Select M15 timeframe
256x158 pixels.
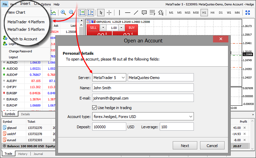tap(187, 13)
